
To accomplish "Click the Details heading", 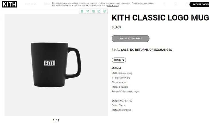I will (x=117, y=68).
